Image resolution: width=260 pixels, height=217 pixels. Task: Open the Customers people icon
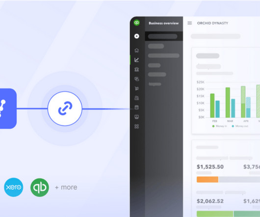(x=137, y=98)
